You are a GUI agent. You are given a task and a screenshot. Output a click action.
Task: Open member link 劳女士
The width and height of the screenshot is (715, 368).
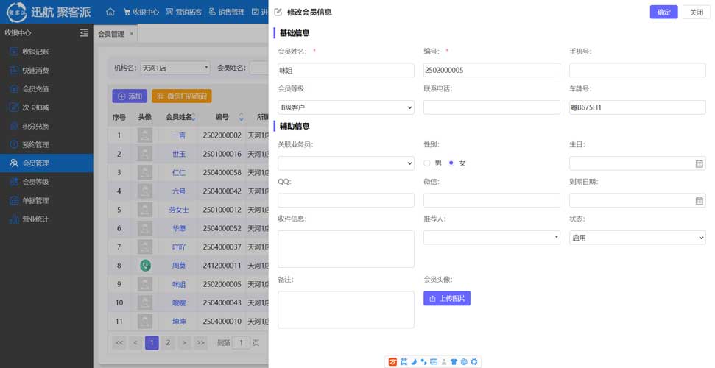pyautogui.click(x=179, y=210)
